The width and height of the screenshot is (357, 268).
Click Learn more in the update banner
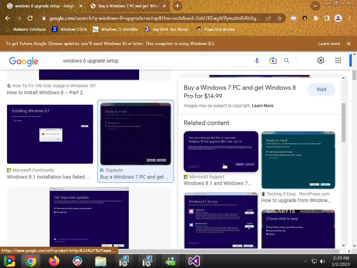tap(329, 44)
